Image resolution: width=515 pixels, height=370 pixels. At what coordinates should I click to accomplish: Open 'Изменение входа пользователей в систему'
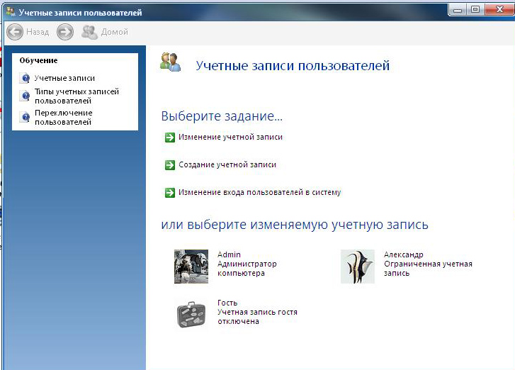pos(259,192)
